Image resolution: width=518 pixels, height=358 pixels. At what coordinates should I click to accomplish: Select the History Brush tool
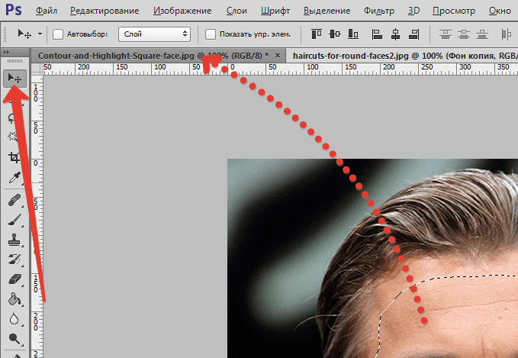point(14,260)
